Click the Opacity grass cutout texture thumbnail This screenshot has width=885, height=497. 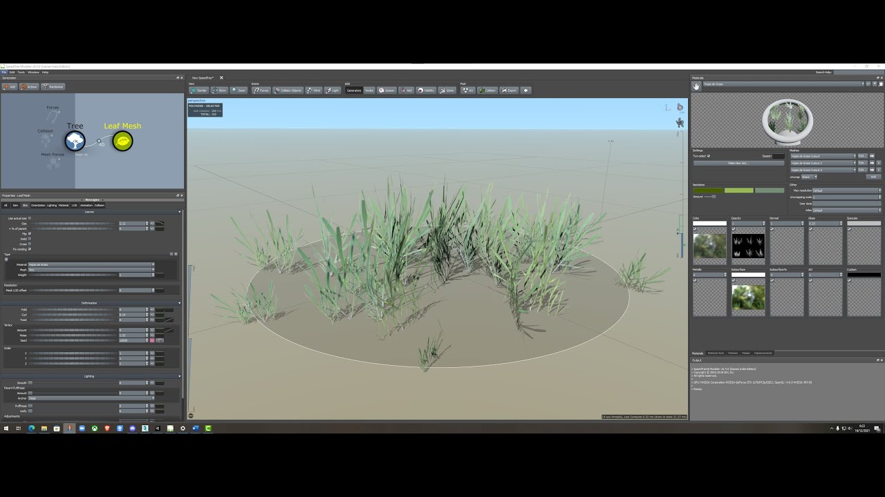[x=748, y=246]
